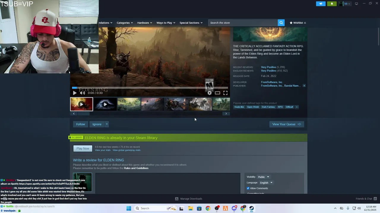Open Manage Downloads
Image resolution: width=380 pixels, height=213 pixels.
point(189,199)
